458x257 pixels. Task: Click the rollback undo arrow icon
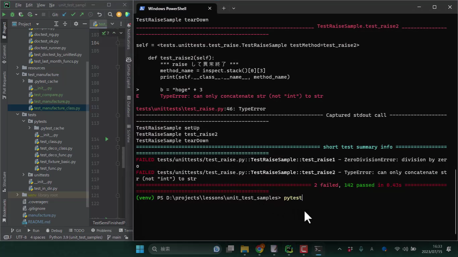click(x=99, y=14)
